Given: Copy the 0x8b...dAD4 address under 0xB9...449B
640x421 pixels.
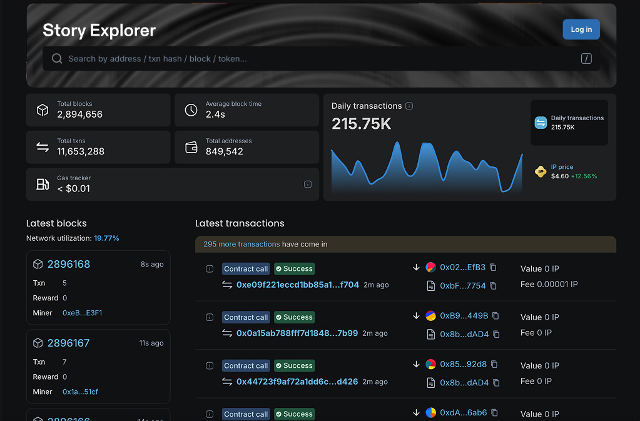Looking at the screenshot, I should pyautogui.click(x=496, y=334).
